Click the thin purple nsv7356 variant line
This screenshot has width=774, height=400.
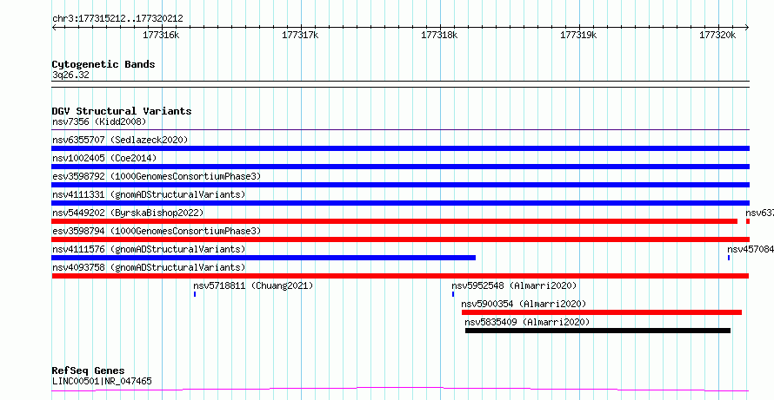[x=400, y=130]
